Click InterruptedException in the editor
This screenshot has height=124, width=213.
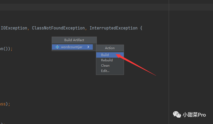(x=114, y=28)
